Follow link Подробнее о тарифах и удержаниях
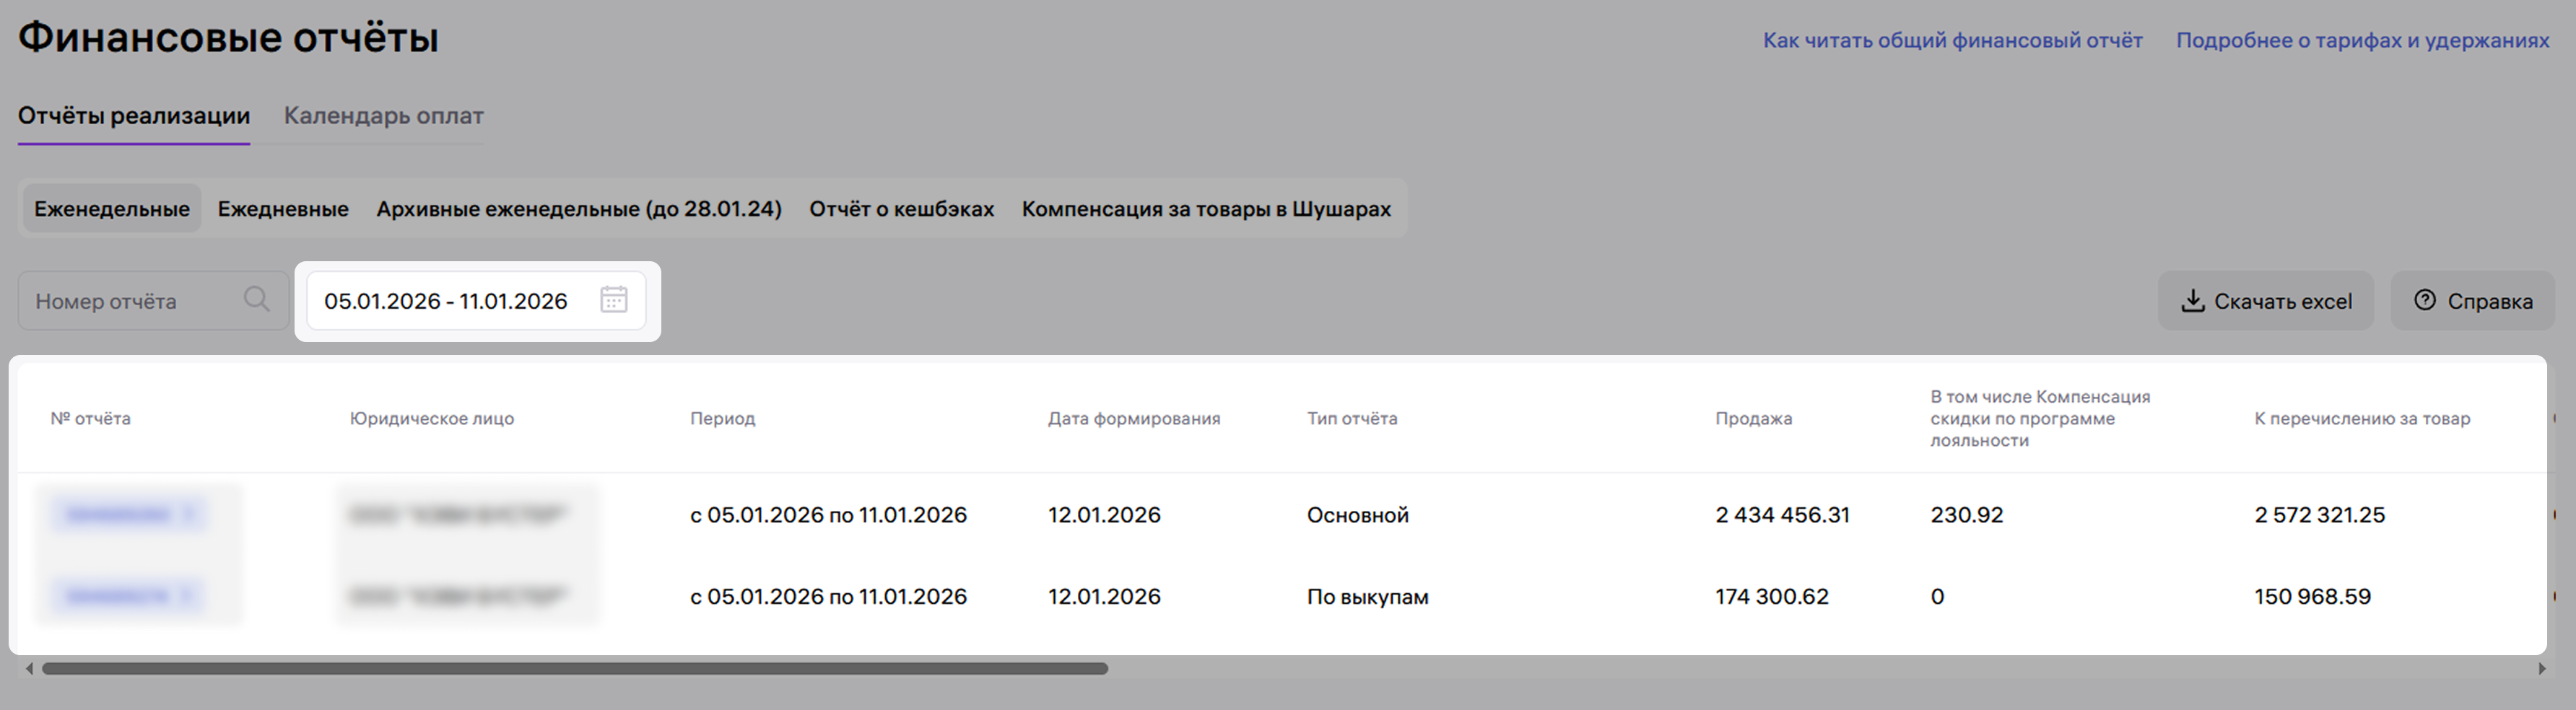 2362,41
